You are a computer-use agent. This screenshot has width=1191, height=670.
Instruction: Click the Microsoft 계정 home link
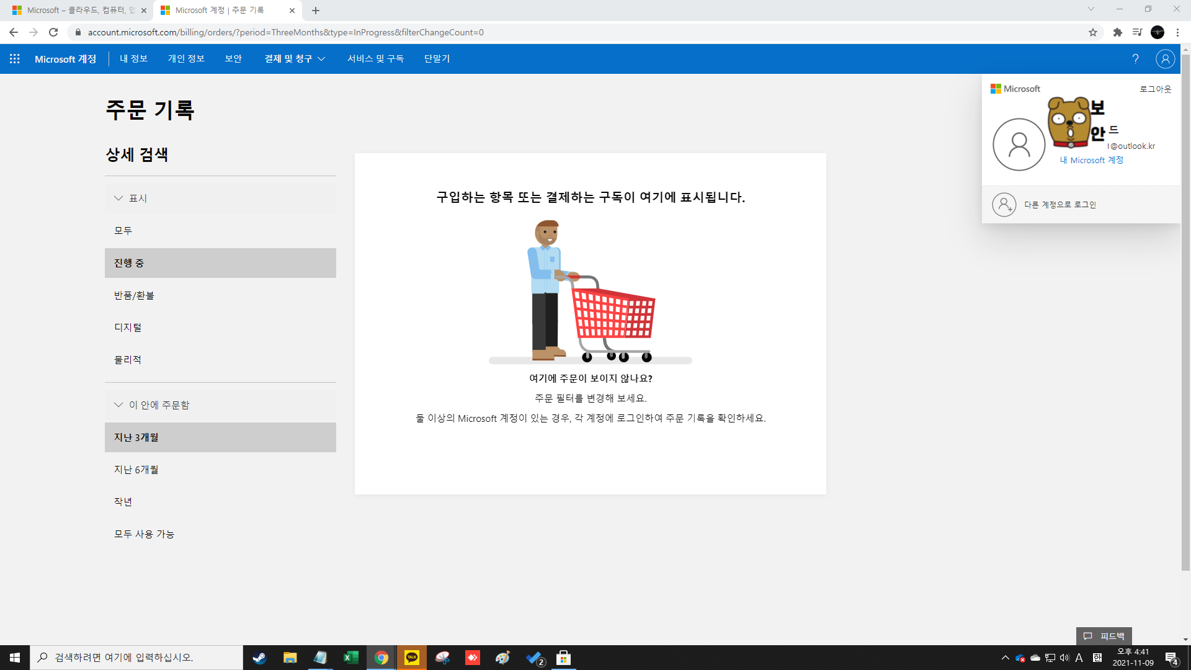click(65, 59)
